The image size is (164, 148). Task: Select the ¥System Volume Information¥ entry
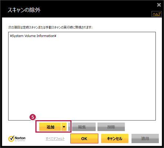tap(33, 36)
